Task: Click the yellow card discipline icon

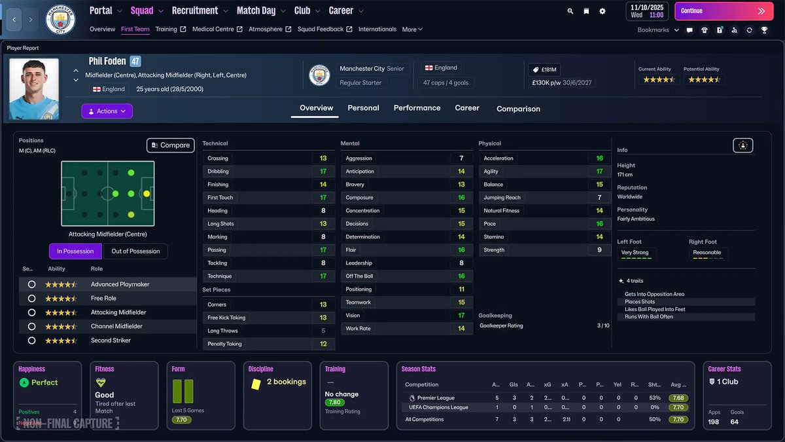Action: click(256, 384)
